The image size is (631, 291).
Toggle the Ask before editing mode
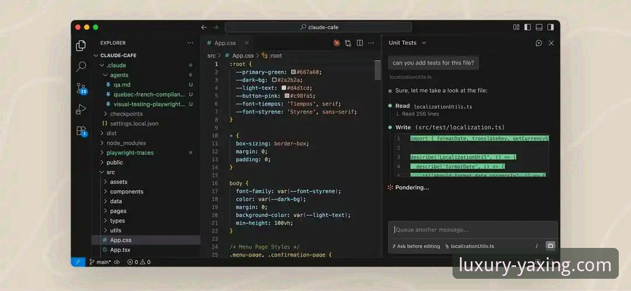pyautogui.click(x=416, y=246)
